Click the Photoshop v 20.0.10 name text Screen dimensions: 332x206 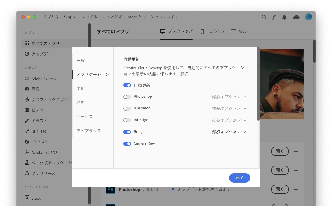coord(138,190)
